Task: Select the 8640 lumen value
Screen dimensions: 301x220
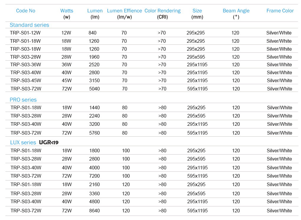Action: (94, 211)
